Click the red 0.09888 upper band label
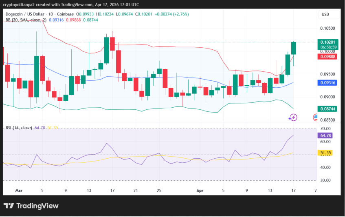This screenshot has height=217, width=345. pos(328,57)
